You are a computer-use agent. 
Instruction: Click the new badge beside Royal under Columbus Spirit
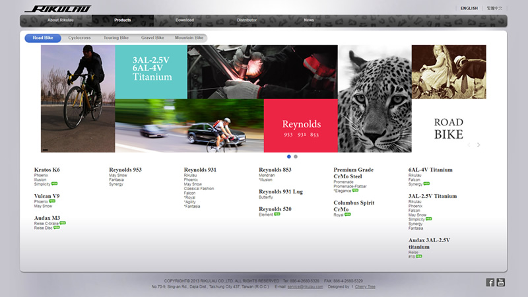click(348, 214)
